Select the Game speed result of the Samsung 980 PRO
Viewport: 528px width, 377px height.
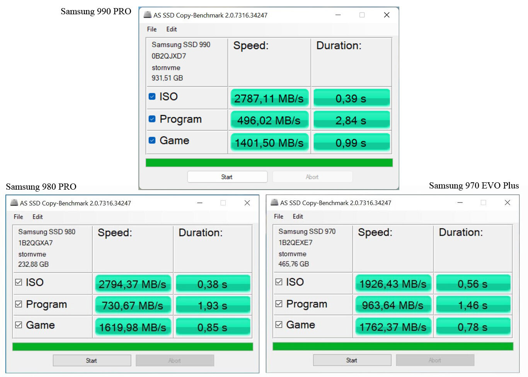click(133, 327)
